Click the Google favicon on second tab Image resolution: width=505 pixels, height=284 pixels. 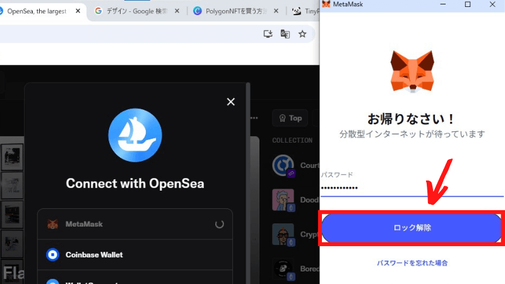[x=98, y=11]
